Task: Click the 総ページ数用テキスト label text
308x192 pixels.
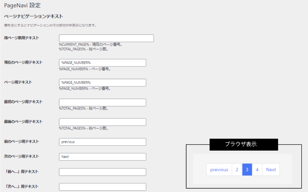Action: point(22,38)
